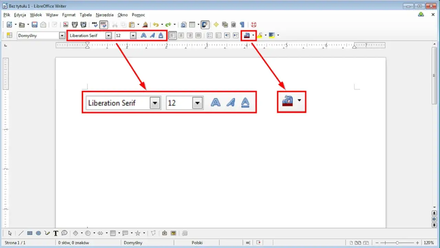Toggle automatic spell checking
The height and width of the screenshot is (248, 440).
point(104,24)
